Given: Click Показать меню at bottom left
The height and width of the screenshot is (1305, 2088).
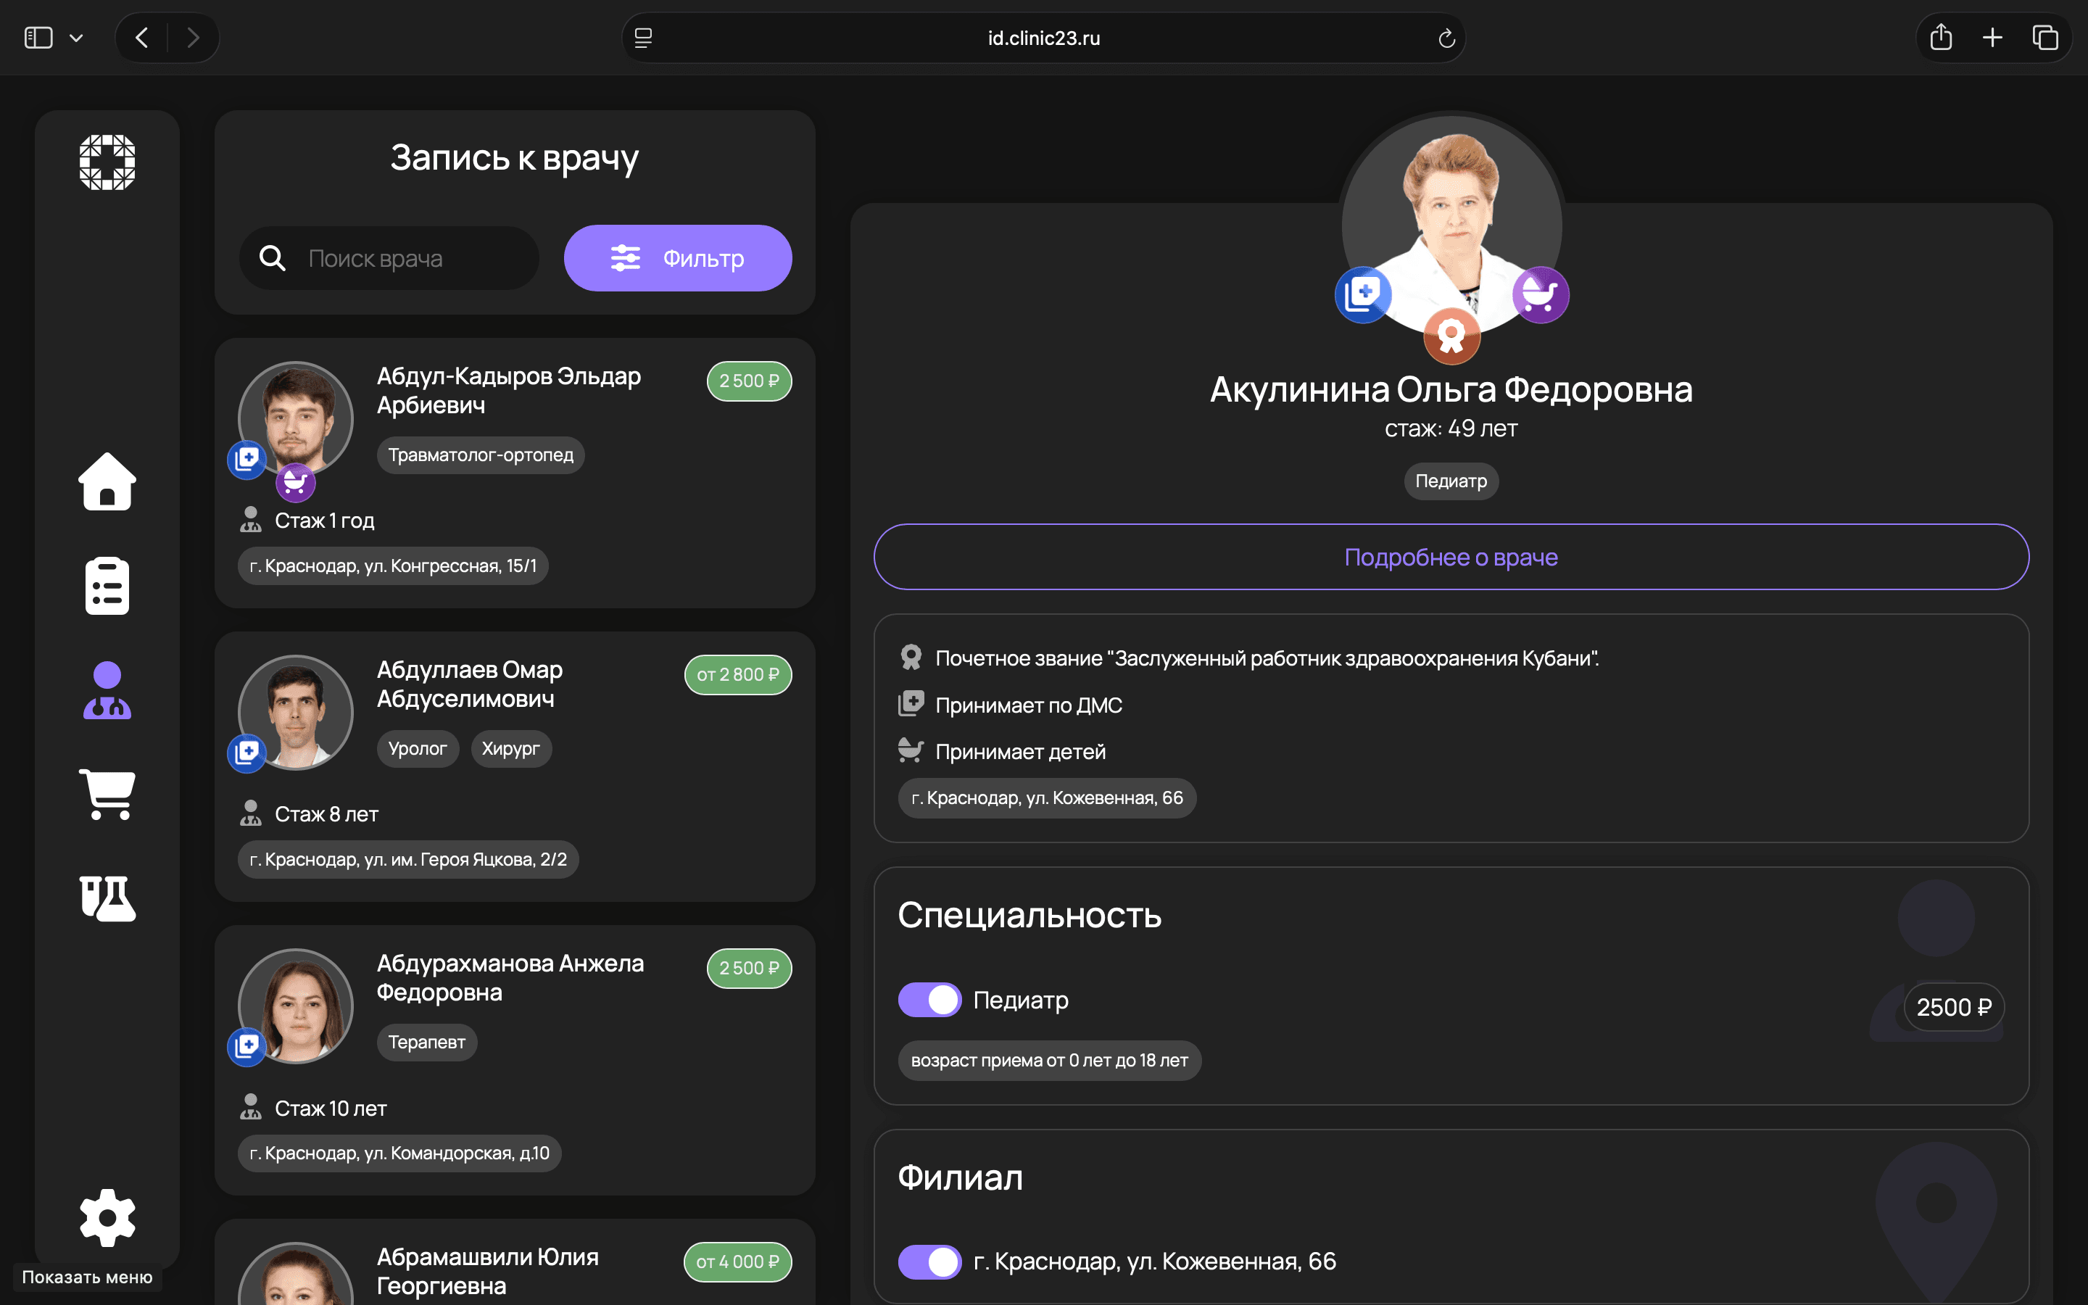Looking at the screenshot, I should click(87, 1277).
